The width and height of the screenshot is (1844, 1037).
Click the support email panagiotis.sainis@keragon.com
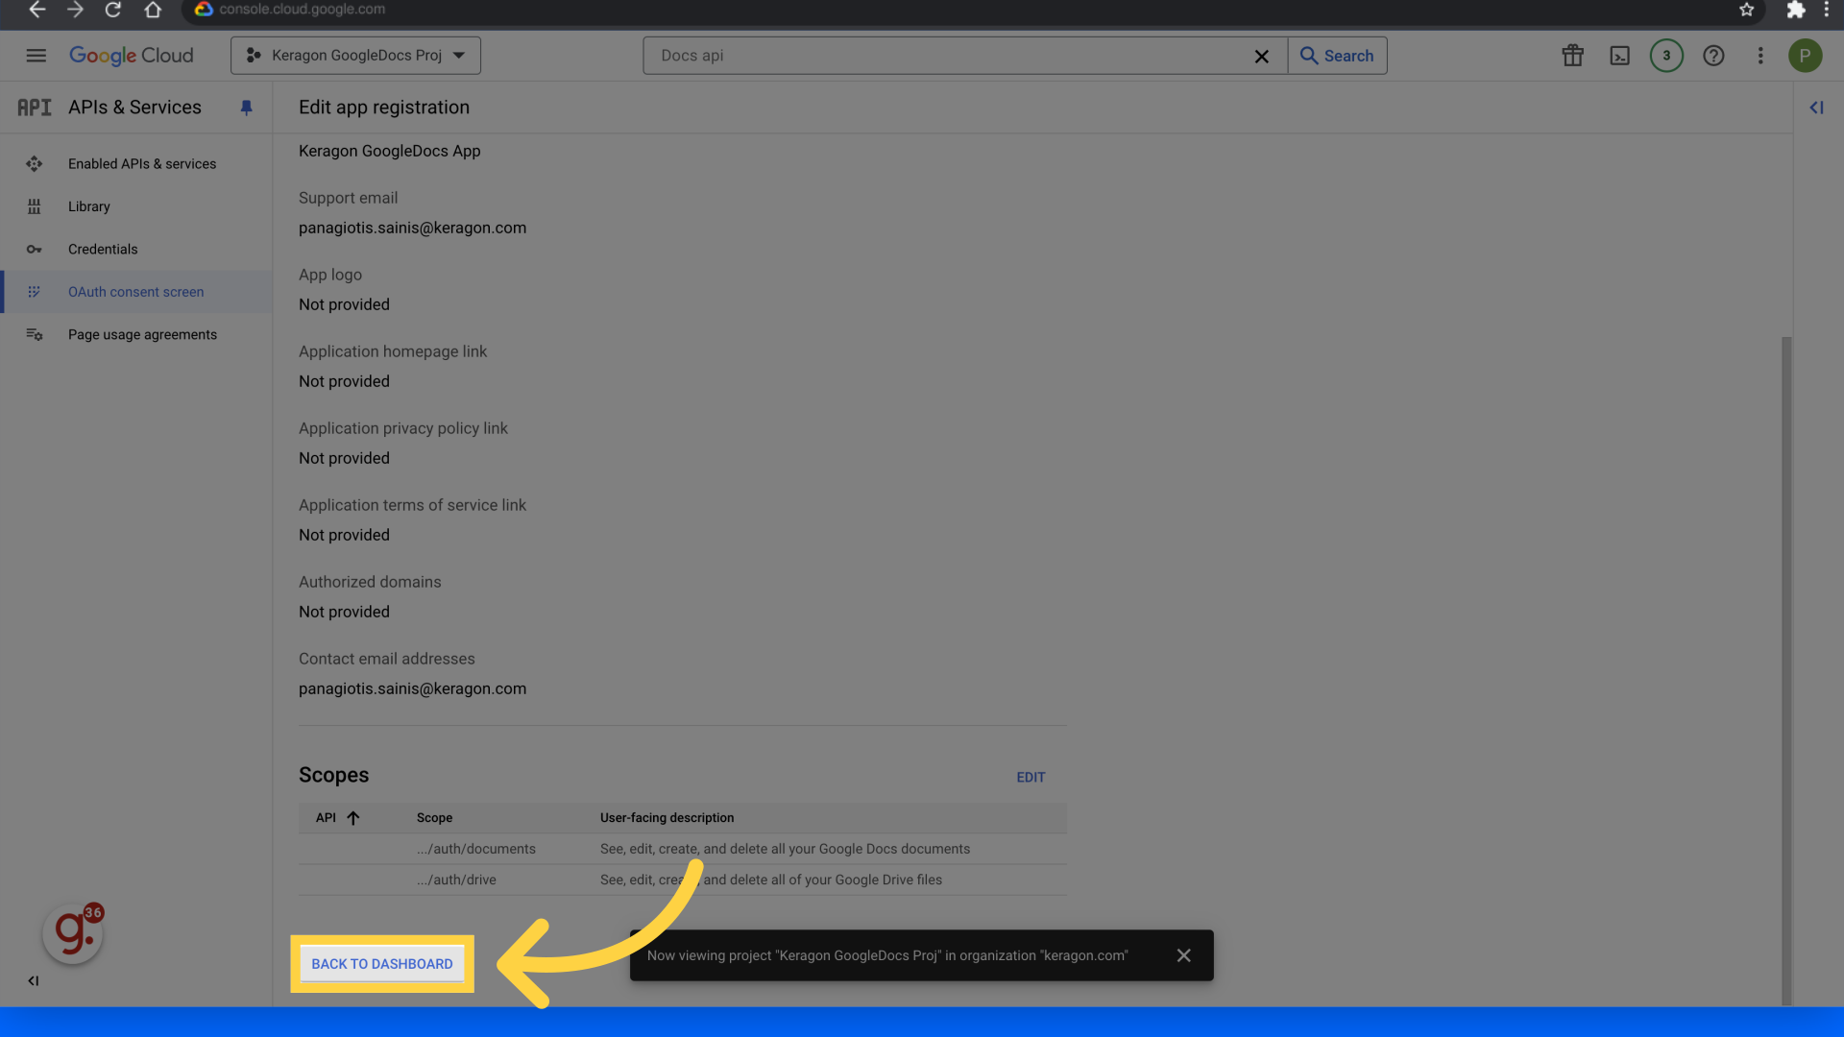(412, 228)
